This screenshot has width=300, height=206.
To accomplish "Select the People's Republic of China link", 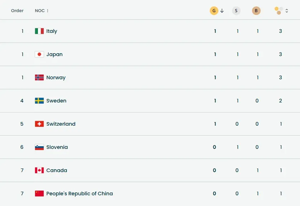I will [79, 194].
